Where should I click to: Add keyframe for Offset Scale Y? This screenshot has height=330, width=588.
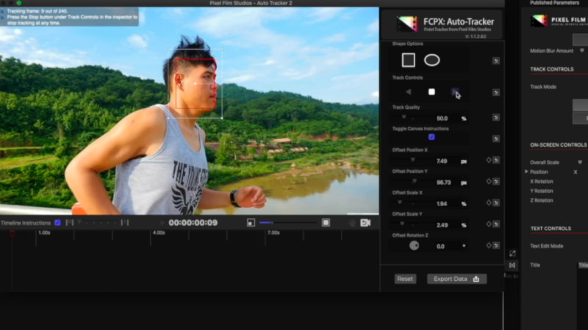[488, 224]
